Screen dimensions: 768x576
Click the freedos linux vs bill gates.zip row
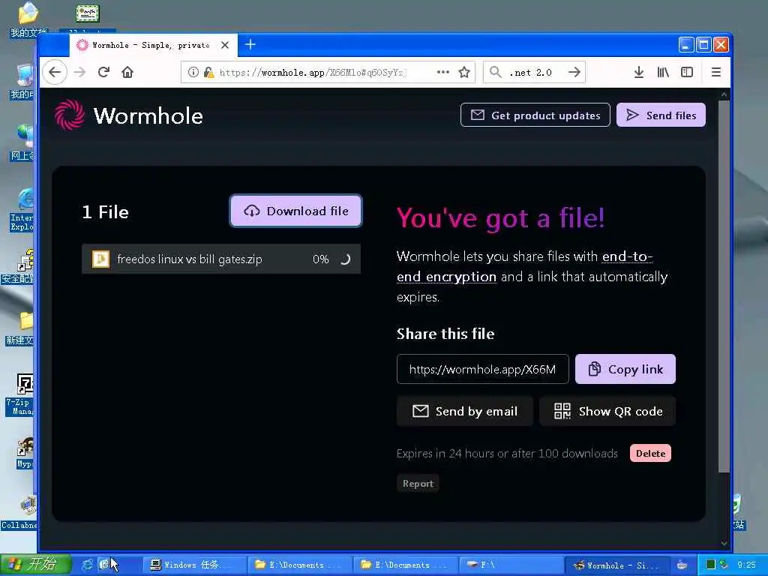pos(221,259)
